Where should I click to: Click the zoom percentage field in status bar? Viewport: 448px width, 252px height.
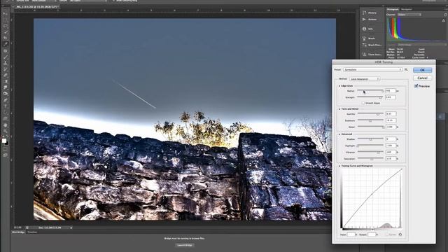click(x=17, y=227)
